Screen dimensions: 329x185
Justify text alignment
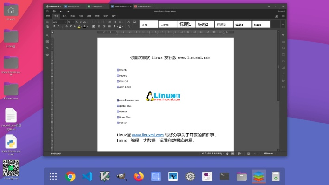click(109, 26)
